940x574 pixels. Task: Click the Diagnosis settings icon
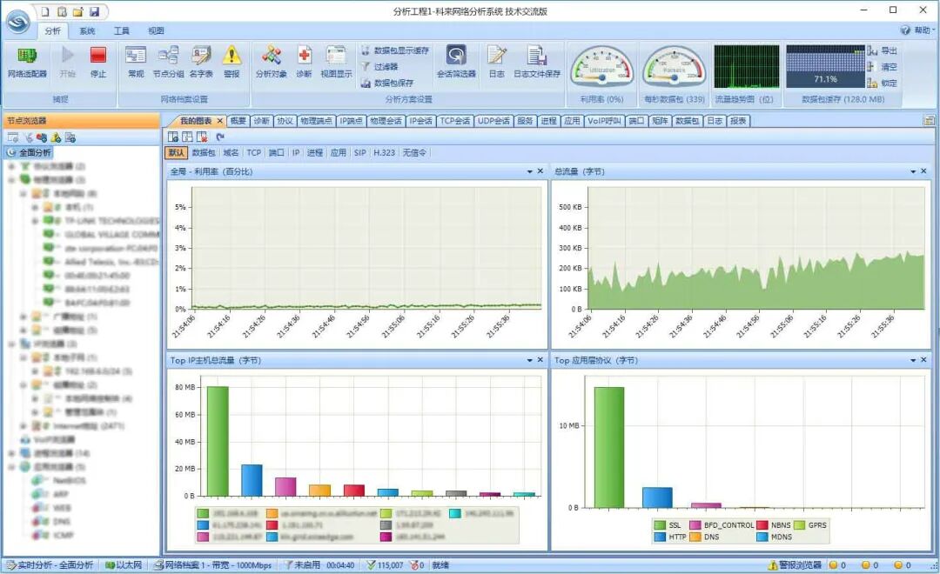click(304, 55)
